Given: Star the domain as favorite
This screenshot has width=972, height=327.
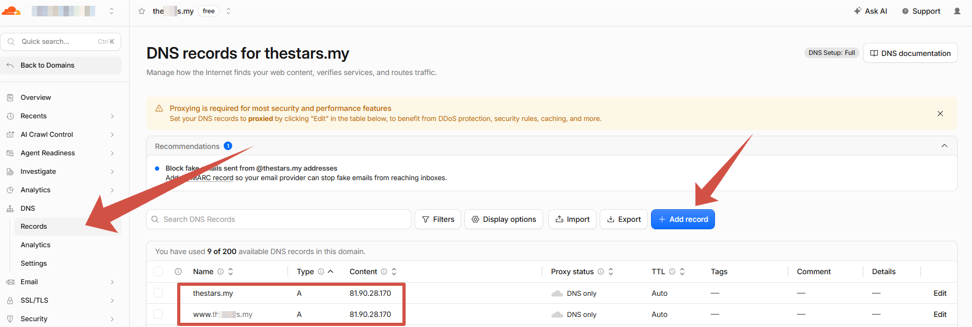Looking at the screenshot, I should 142,11.
